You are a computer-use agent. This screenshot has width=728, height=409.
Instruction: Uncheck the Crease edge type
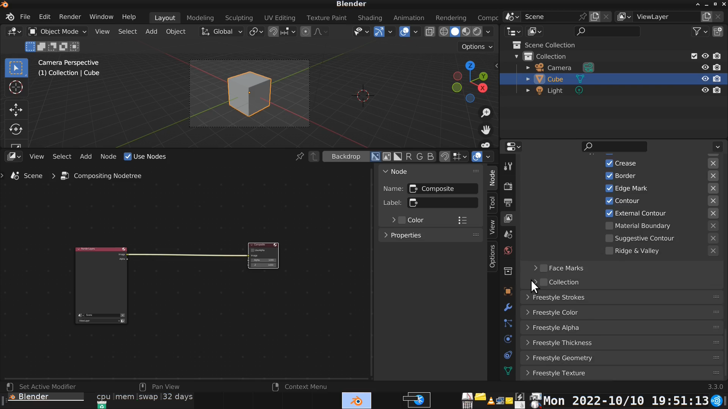[609, 163]
